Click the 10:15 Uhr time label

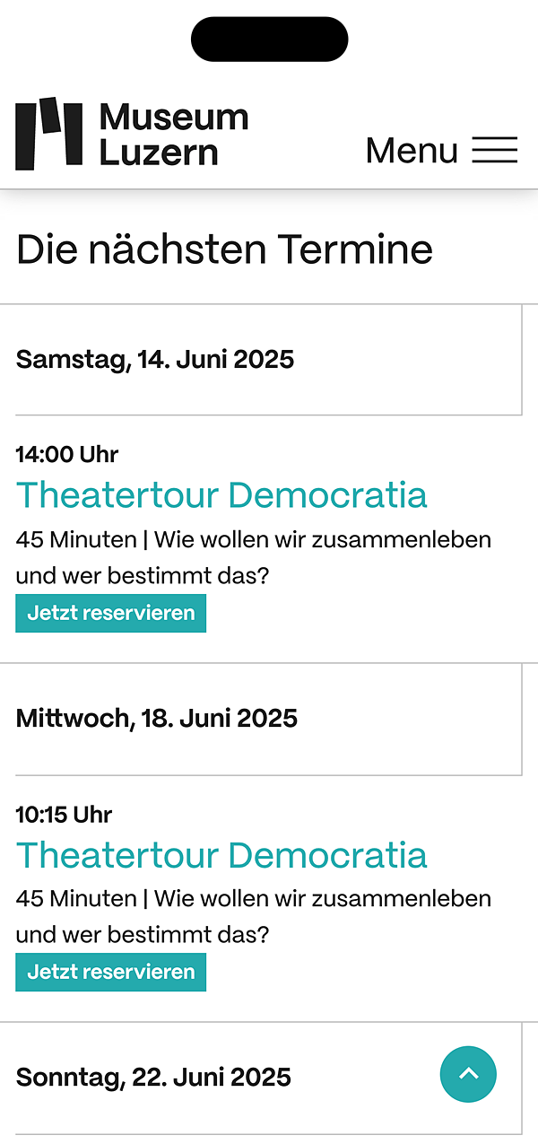[64, 815]
